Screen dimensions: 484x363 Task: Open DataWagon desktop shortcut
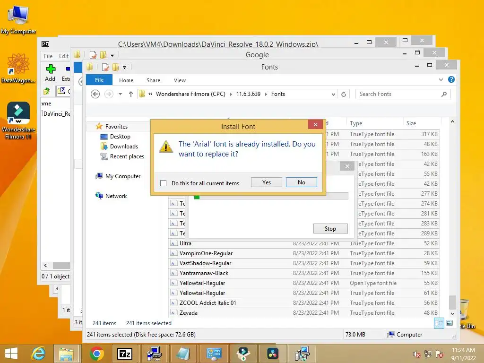(18, 68)
